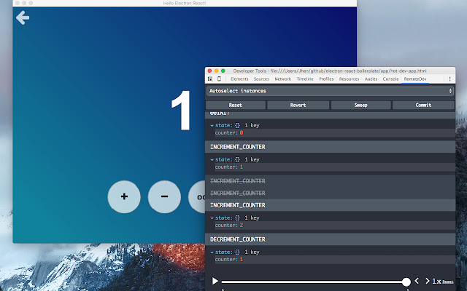The image size is (467, 291).
Task: Play the action timeline
Action: click(215, 281)
